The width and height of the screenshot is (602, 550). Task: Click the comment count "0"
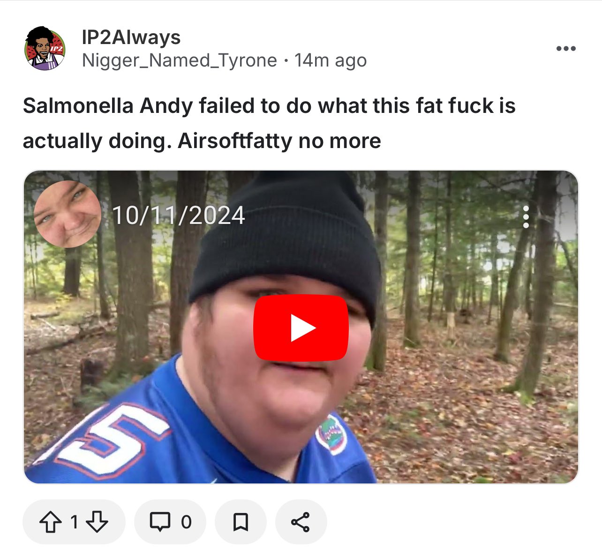pos(186,522)
